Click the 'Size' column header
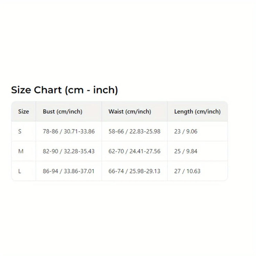The height and width of the screenshot is (256, 256). pyautogui.click(x=24, y=111)
